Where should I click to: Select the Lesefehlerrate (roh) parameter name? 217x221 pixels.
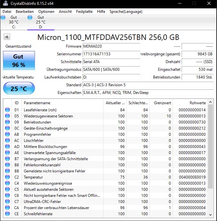tap(40, 110)
